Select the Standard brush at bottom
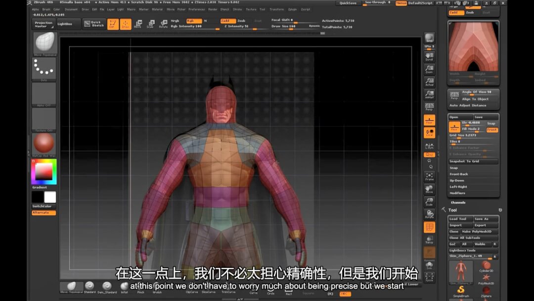The height and width of the screenshot is (301, 534). [89, 287]
